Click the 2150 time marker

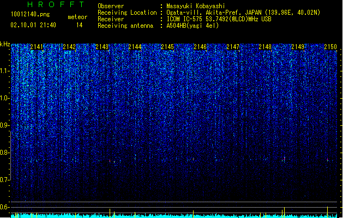pyautogui.click(x=330, y=47)
